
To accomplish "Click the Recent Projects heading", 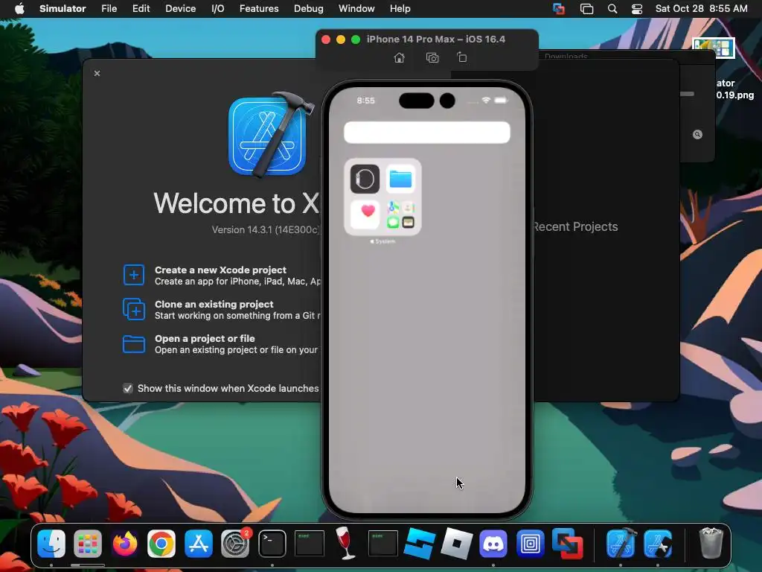I will tap(575, 226).
